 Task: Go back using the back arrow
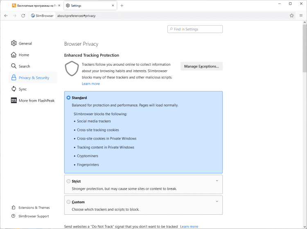pos(6,16)
